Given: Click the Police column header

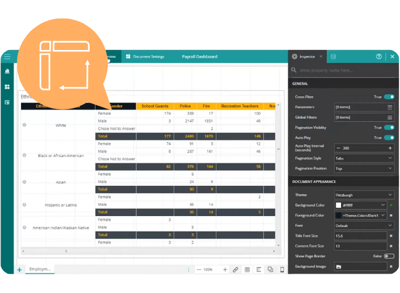Looking at the screenshot, I should [185, 106].
